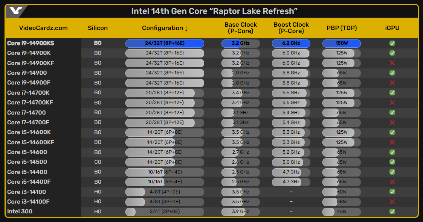Click the Intel 300 row name
423x222 pixels.
(x=20, y=211)
